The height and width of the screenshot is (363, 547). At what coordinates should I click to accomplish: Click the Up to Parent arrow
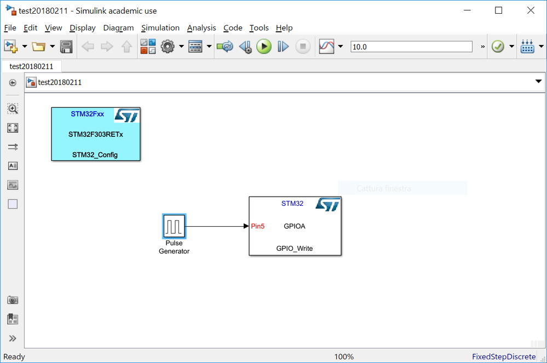point(126,47)
